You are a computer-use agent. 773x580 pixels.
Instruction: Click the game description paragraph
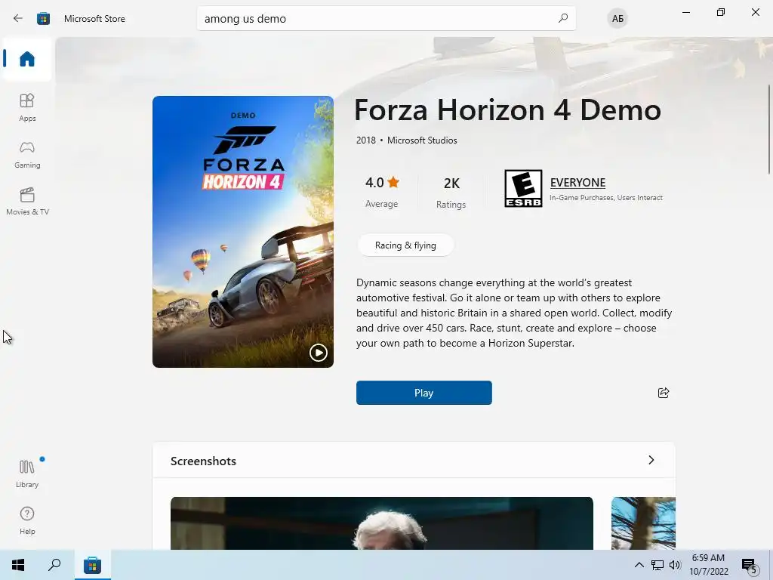[x=513, y=313]
